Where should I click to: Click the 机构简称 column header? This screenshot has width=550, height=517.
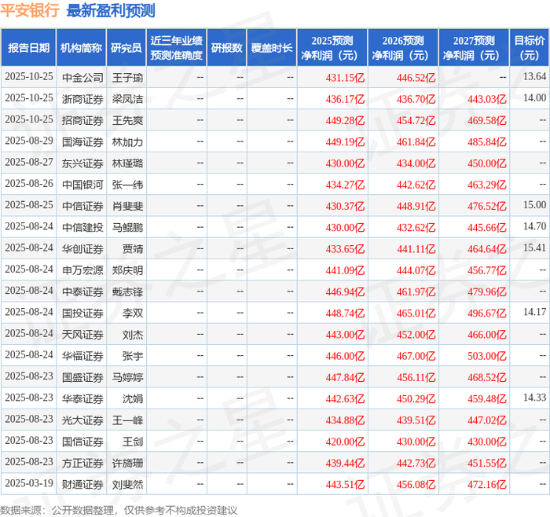82,48
